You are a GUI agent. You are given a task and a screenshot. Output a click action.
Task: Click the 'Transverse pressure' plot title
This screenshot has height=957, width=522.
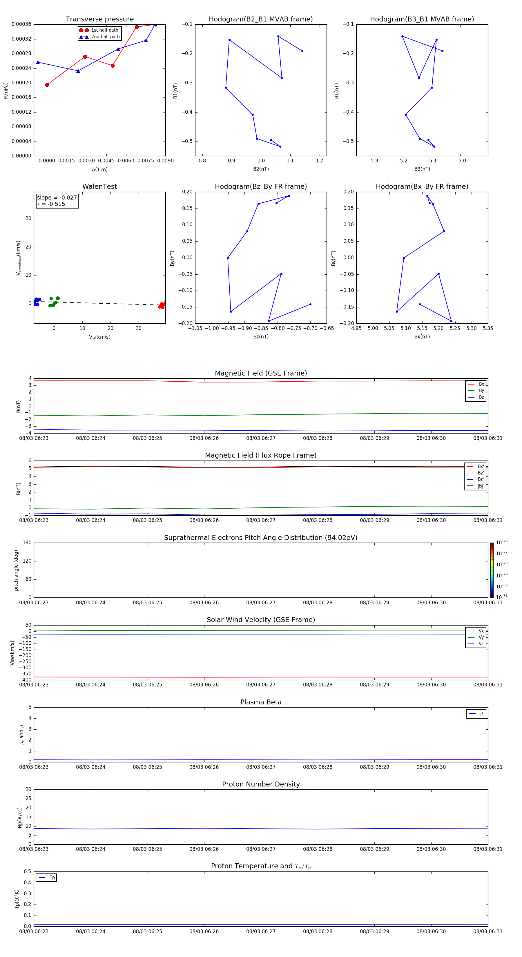point(99,19)
